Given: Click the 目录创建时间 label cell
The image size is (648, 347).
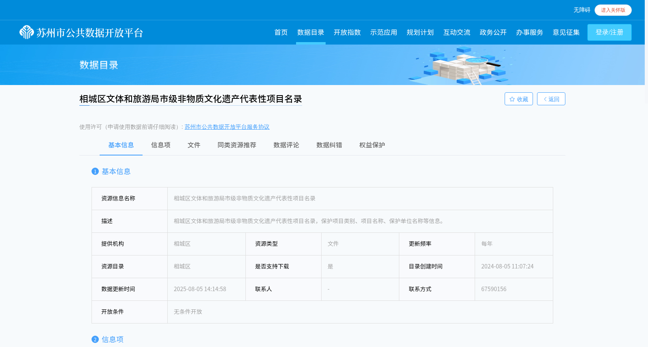Looking at the screenshot, I should pos(437,266).
